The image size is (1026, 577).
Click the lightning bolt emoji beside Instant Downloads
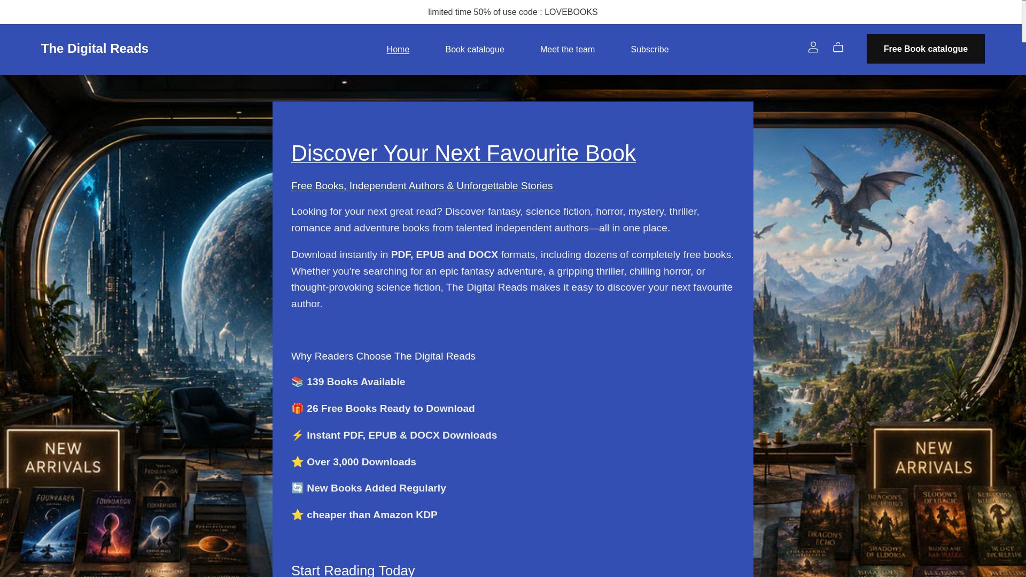click(298, 435)
